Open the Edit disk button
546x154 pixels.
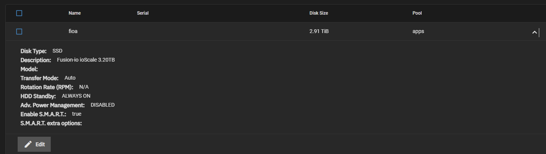(34, 144)
